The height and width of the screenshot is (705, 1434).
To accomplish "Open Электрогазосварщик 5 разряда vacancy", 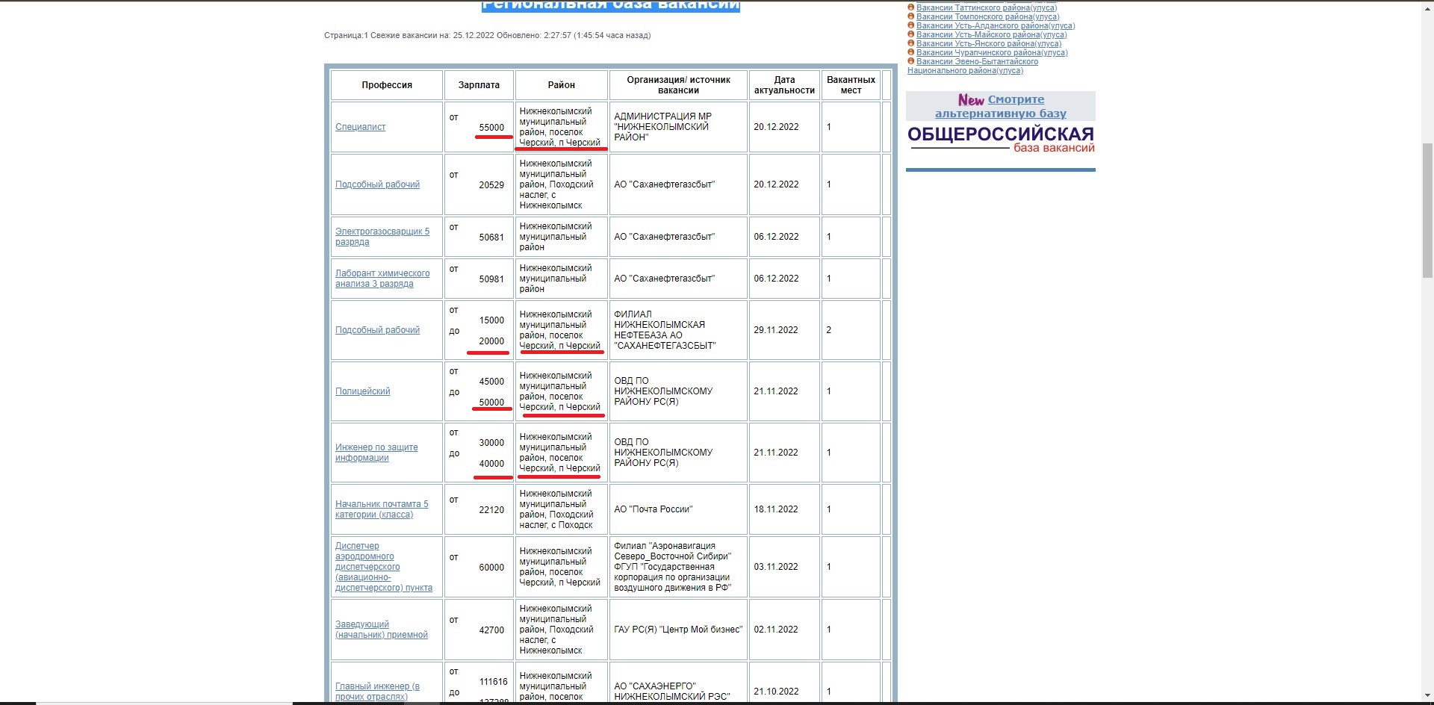I will click(382, 237).
